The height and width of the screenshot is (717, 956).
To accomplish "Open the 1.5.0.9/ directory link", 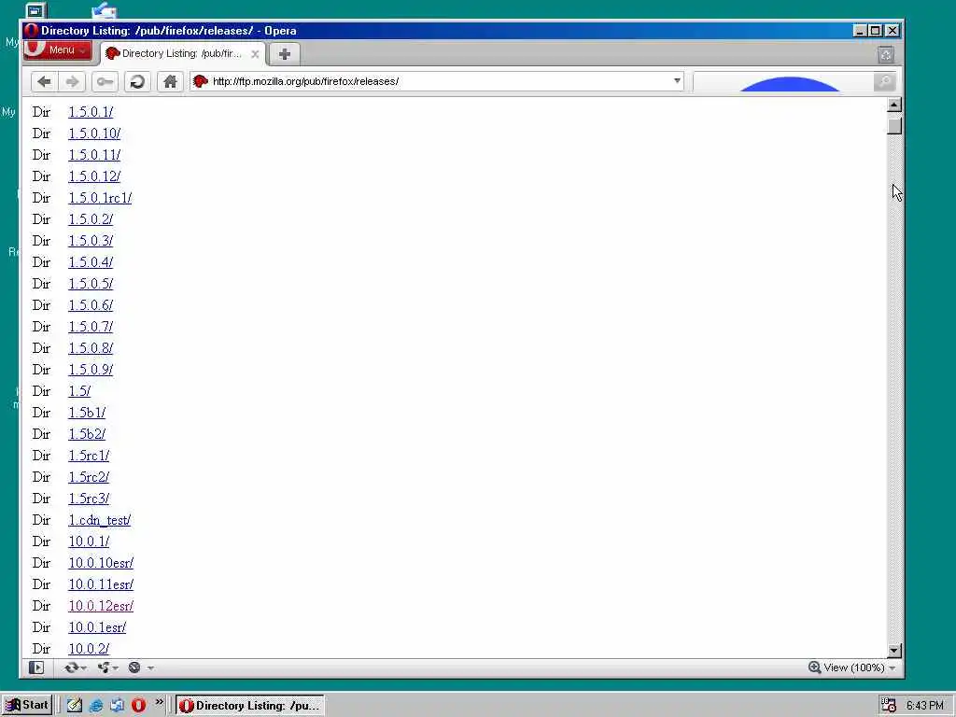I will click(x=91, y=370).
